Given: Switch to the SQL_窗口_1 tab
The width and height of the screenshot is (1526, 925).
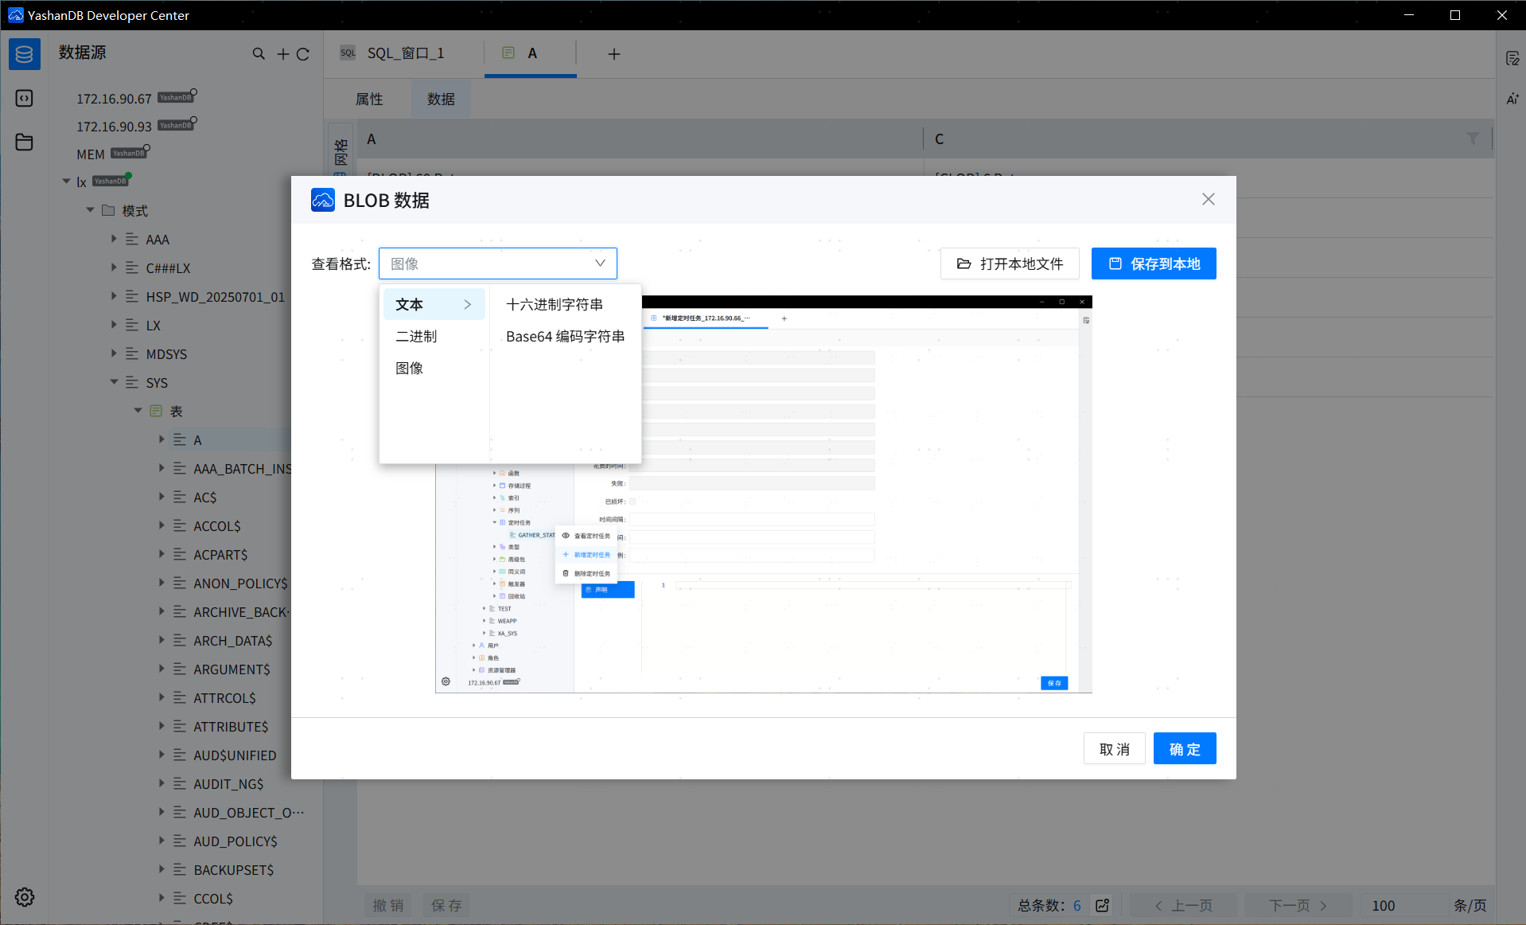Looking at the screenshot, I should [x=404, y=53].
